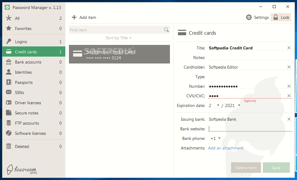297x180 pixels.
Task: Click the Driver licenses ID icon
Action: pos(8,103)
